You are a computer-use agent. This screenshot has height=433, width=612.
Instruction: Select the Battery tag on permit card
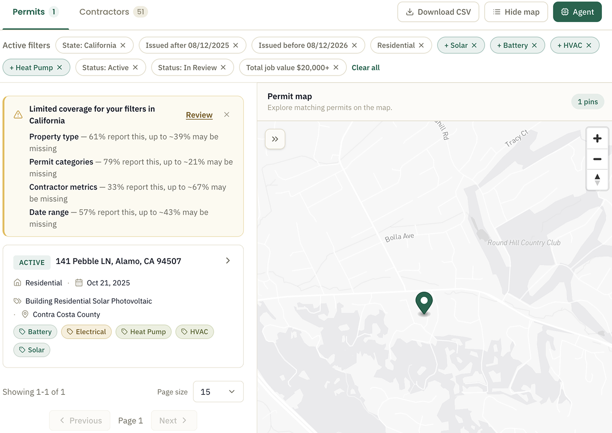pos(35,332)
